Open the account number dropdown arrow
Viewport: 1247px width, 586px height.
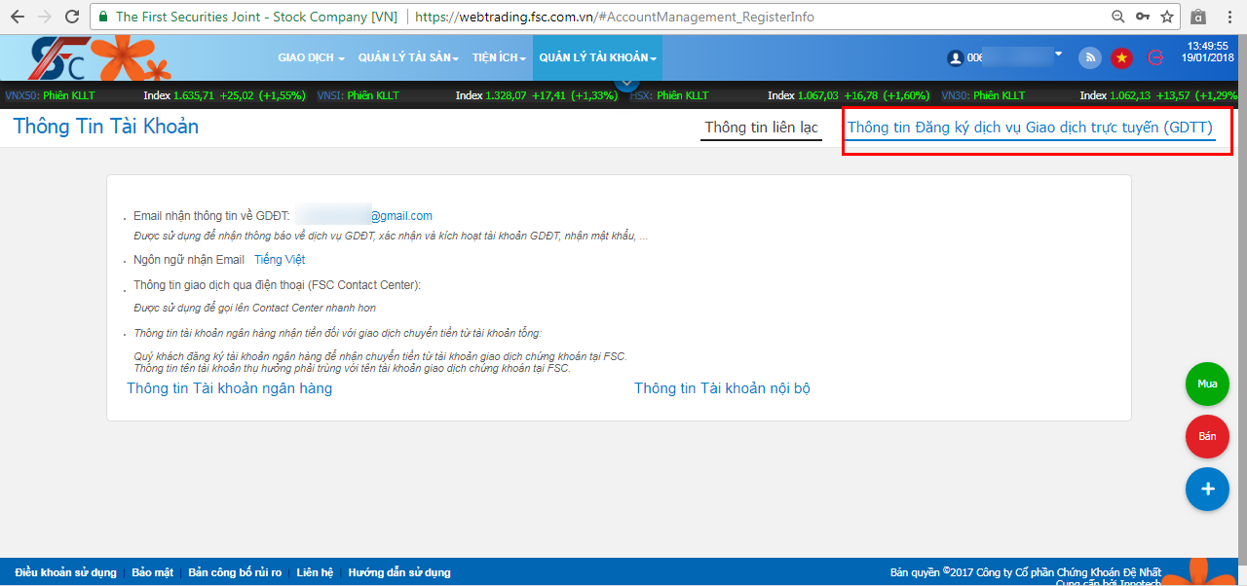[x=1058, y=55]
